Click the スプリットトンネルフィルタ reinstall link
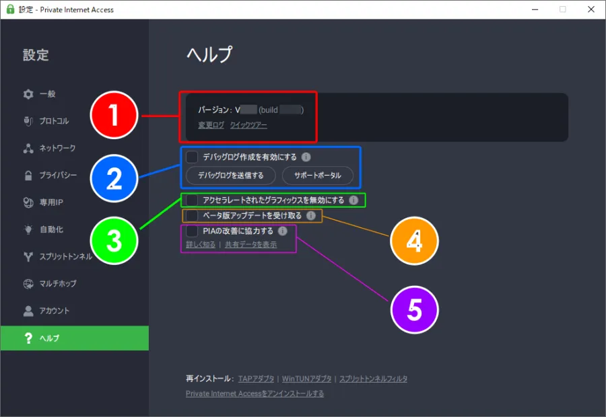 tap(373, 379)
